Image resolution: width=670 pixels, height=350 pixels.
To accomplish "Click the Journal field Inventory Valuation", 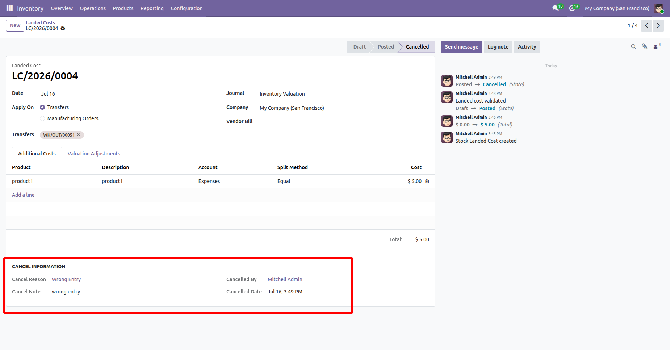I will click(282, 94).
